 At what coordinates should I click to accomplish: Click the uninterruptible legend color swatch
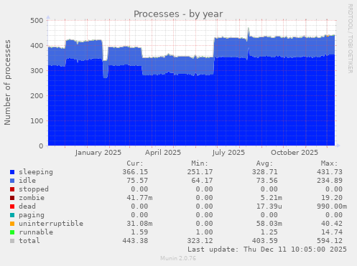pyautogui.click(x=12, y=224)
